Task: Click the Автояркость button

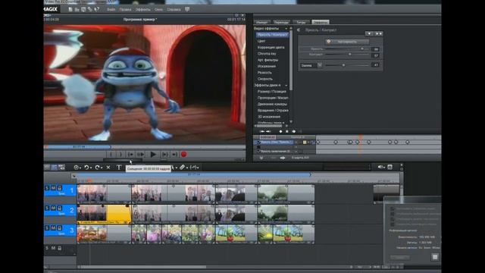Action: tap(347, 42)
